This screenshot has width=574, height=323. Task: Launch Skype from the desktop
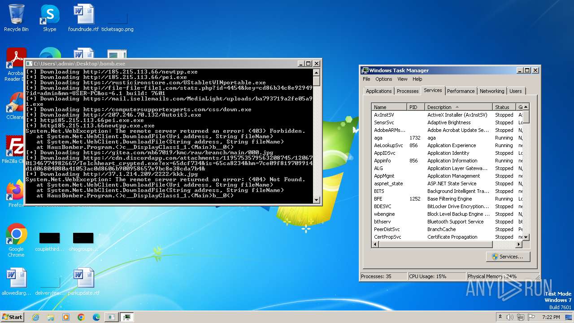(x=50, y=18)
